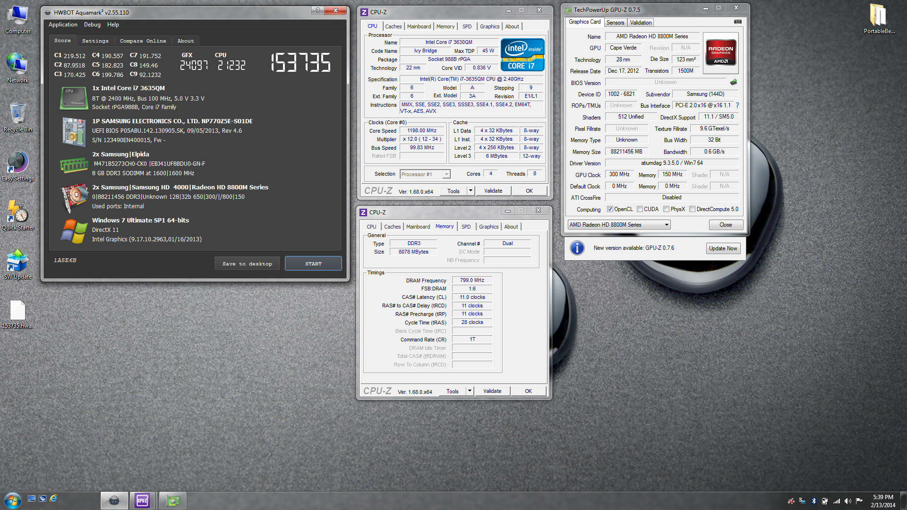Open the Help menu in Aquamark
Screen dimensions: 907x510
(113, 25)
